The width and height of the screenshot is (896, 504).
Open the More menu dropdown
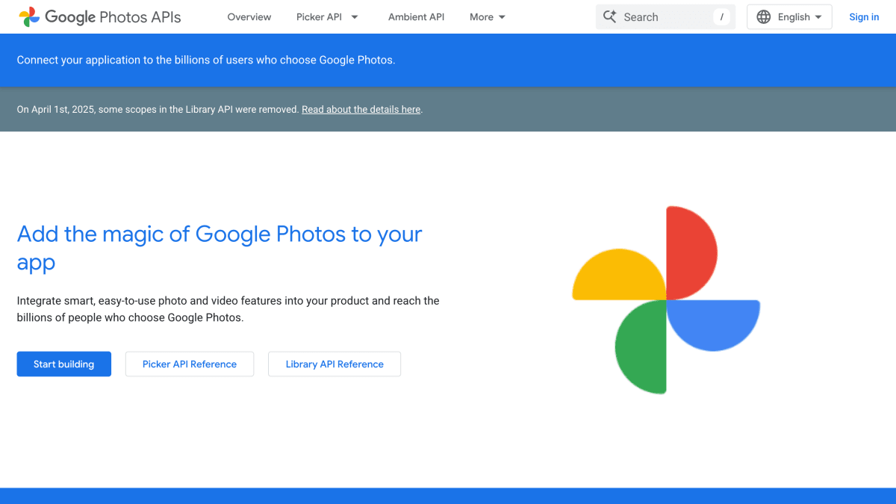[488, 16]
